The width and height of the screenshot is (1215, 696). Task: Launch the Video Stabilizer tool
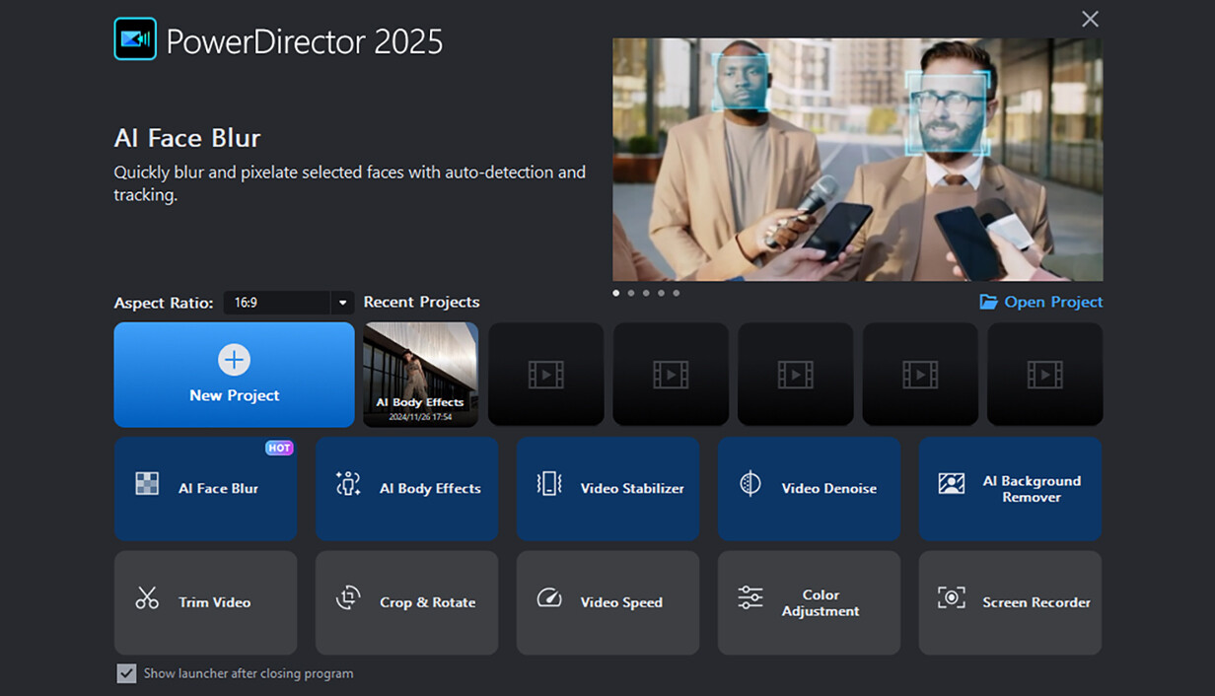[x=607, y=488]
